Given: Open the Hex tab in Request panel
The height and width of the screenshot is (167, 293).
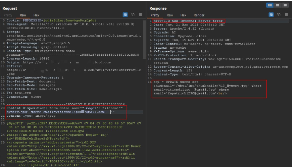Looking at the screenshot, I should pyautogui.click(x=36, y=15).
